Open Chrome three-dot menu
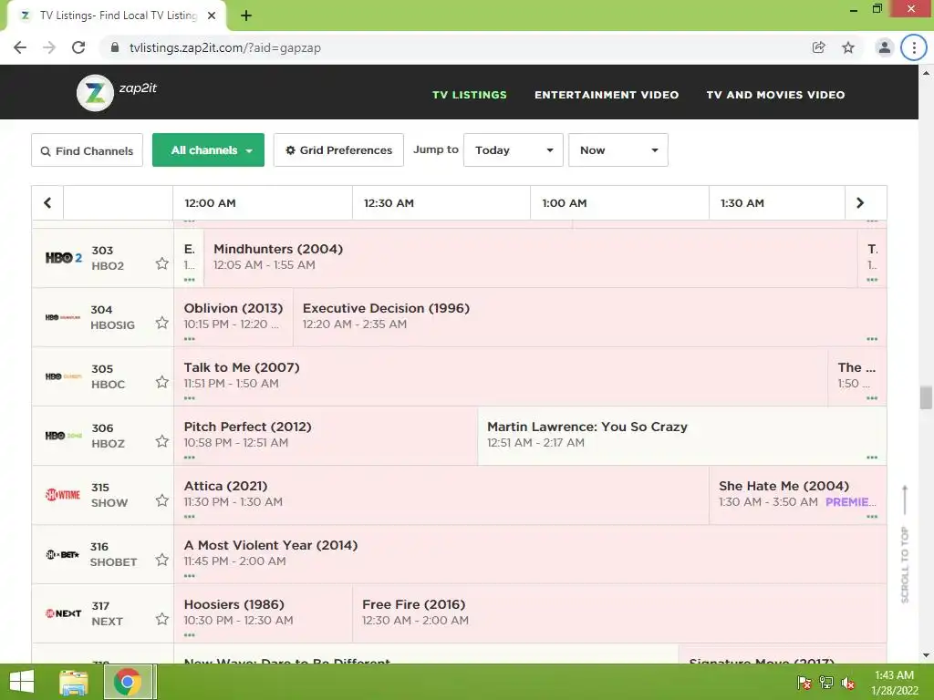934x700 pixels. coord(914,47)
